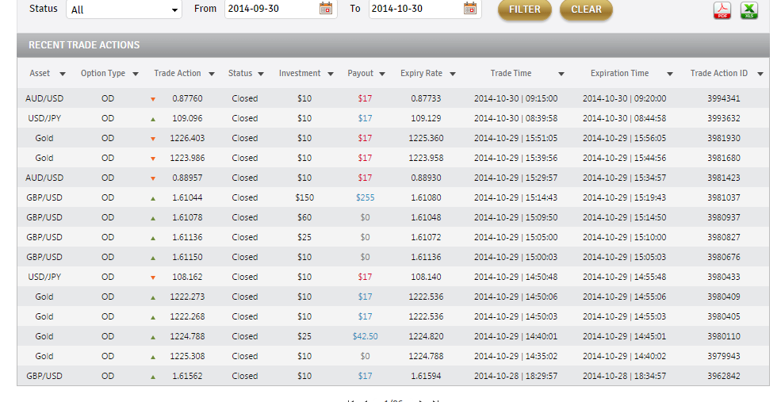Screen dimensions: 781x402
Task: Click the up arrow for trade 3962842
Action: tap(153, 377)
